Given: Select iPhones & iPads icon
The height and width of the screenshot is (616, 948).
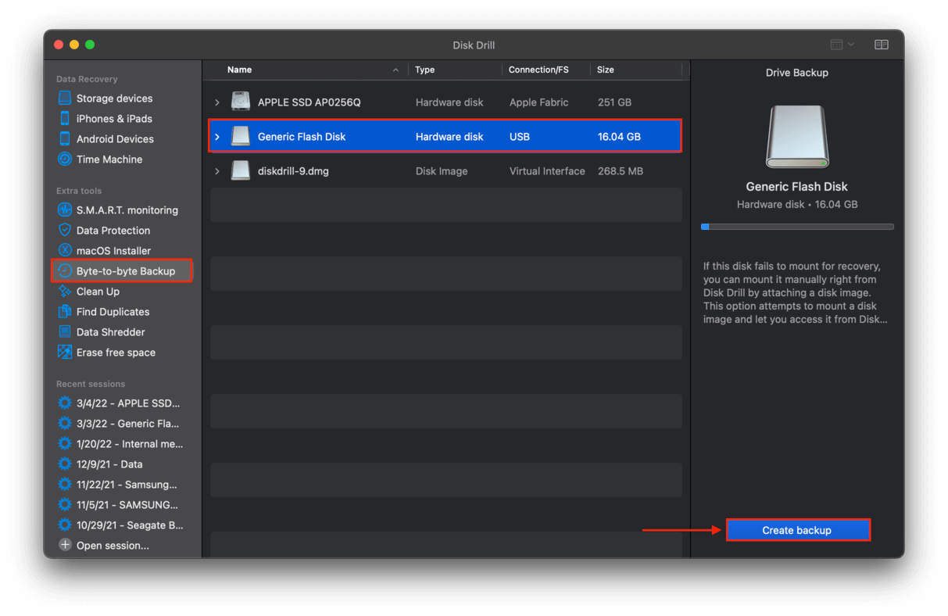Looking at the screenshot, I should coord(65,119).
